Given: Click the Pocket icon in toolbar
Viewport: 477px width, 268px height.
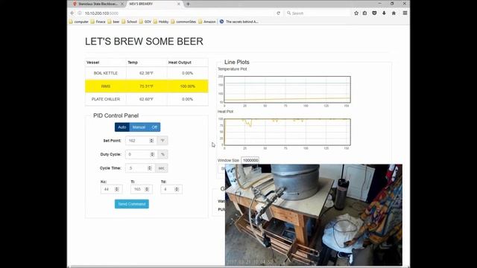Looking at the screenshot, I should click(374, 13).
